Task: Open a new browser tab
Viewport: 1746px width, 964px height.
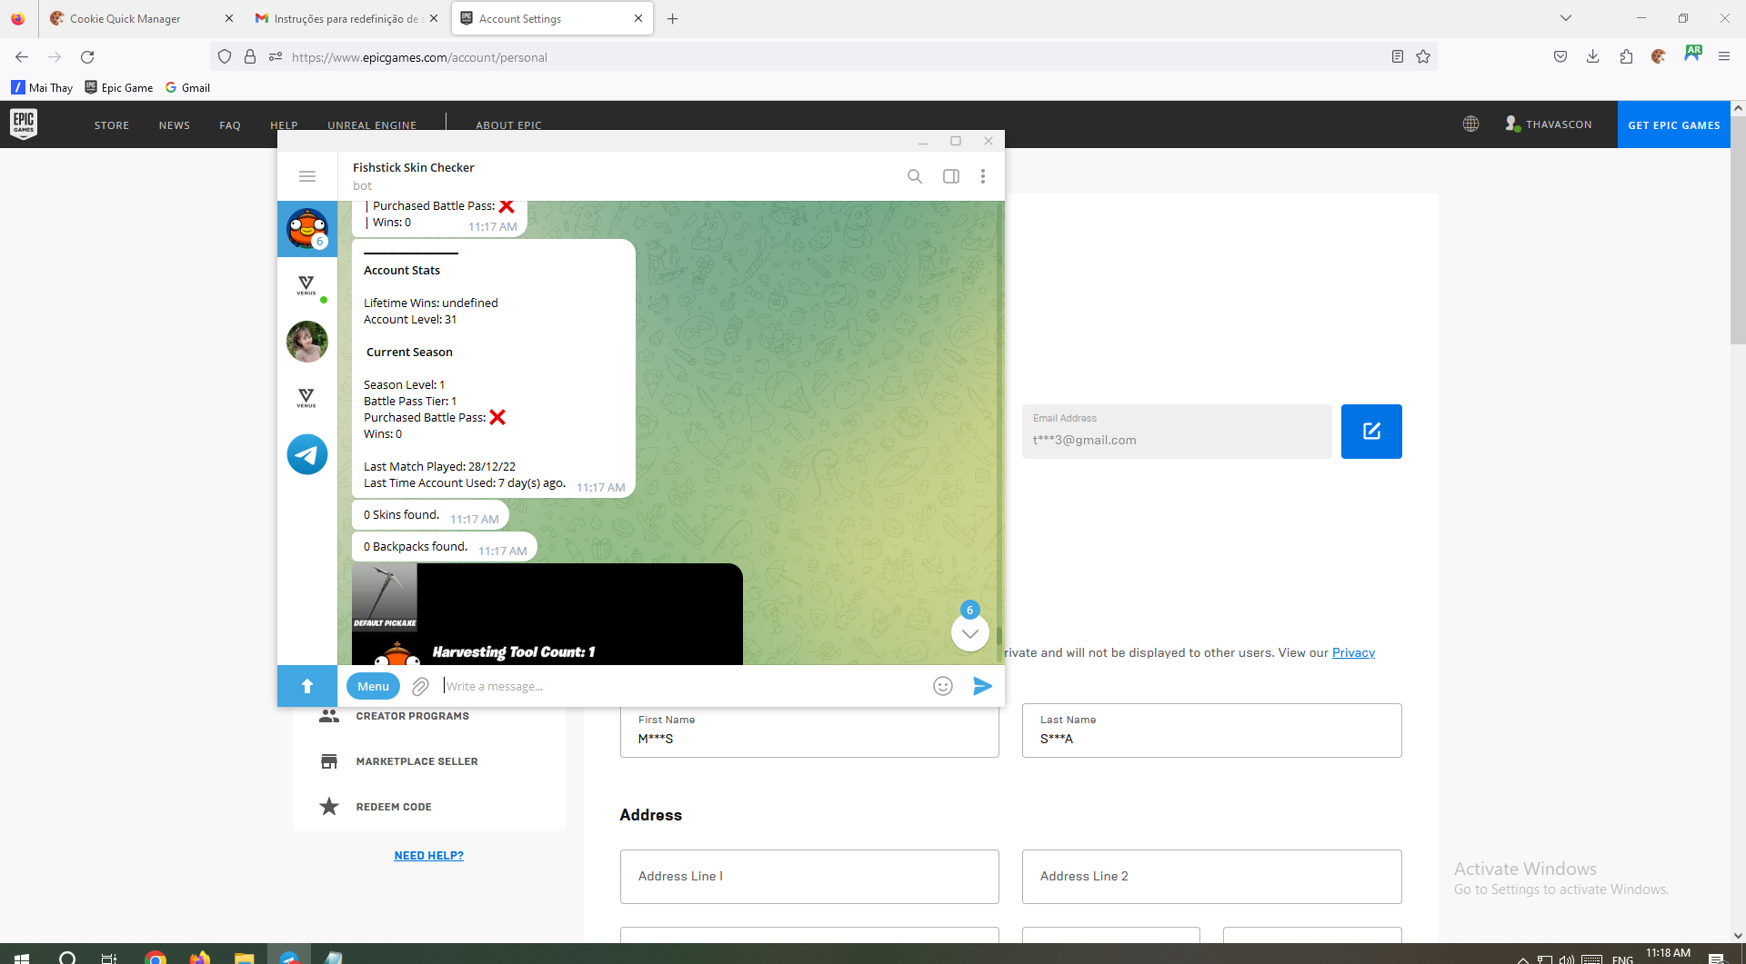Action: pyautogui.click(x=673, y=18)
